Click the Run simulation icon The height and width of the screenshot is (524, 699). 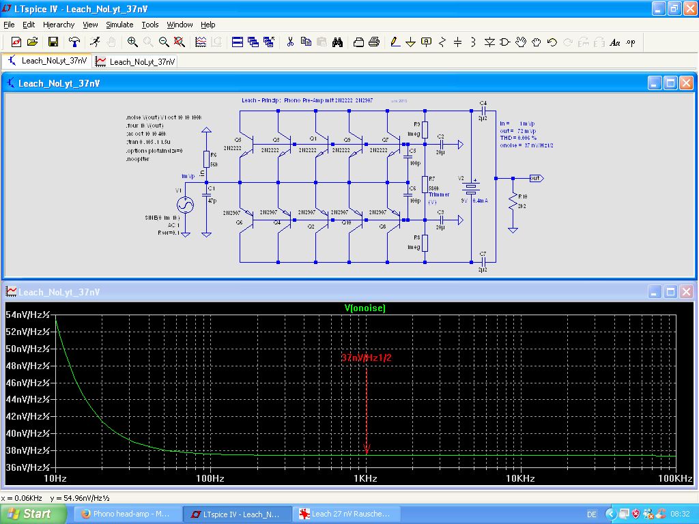point(95,42)
